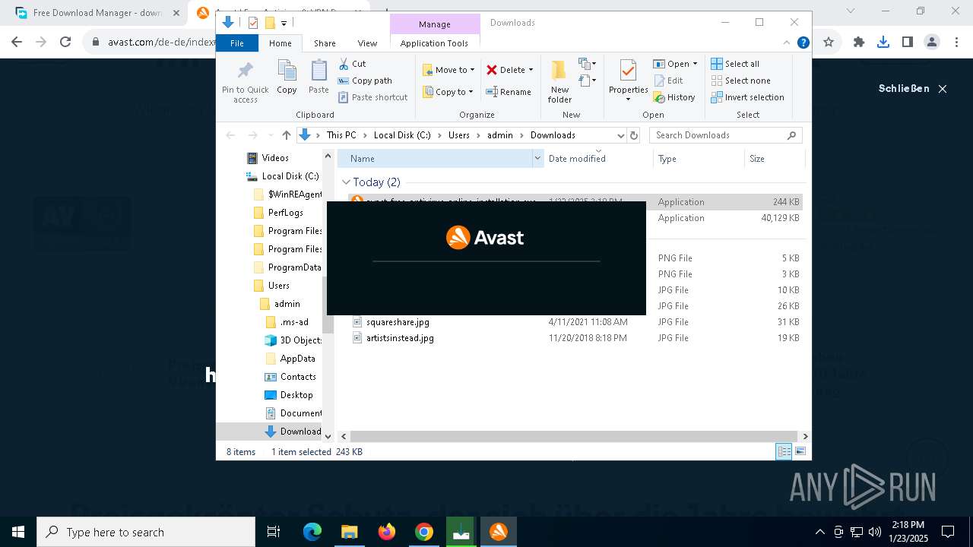Switch to Large icons view layout
Screen dimensions: 973x547
coord(800,451)
